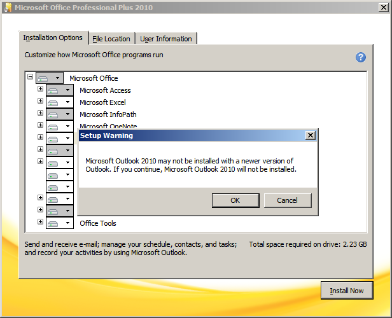Collapse the Microsoft Office tree root
This screenshot has height=318, width=392.
click(x=31, y=77)
